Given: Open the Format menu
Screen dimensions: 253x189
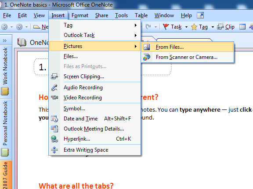Looking at the screenshot, I should [x=80, y=15].
